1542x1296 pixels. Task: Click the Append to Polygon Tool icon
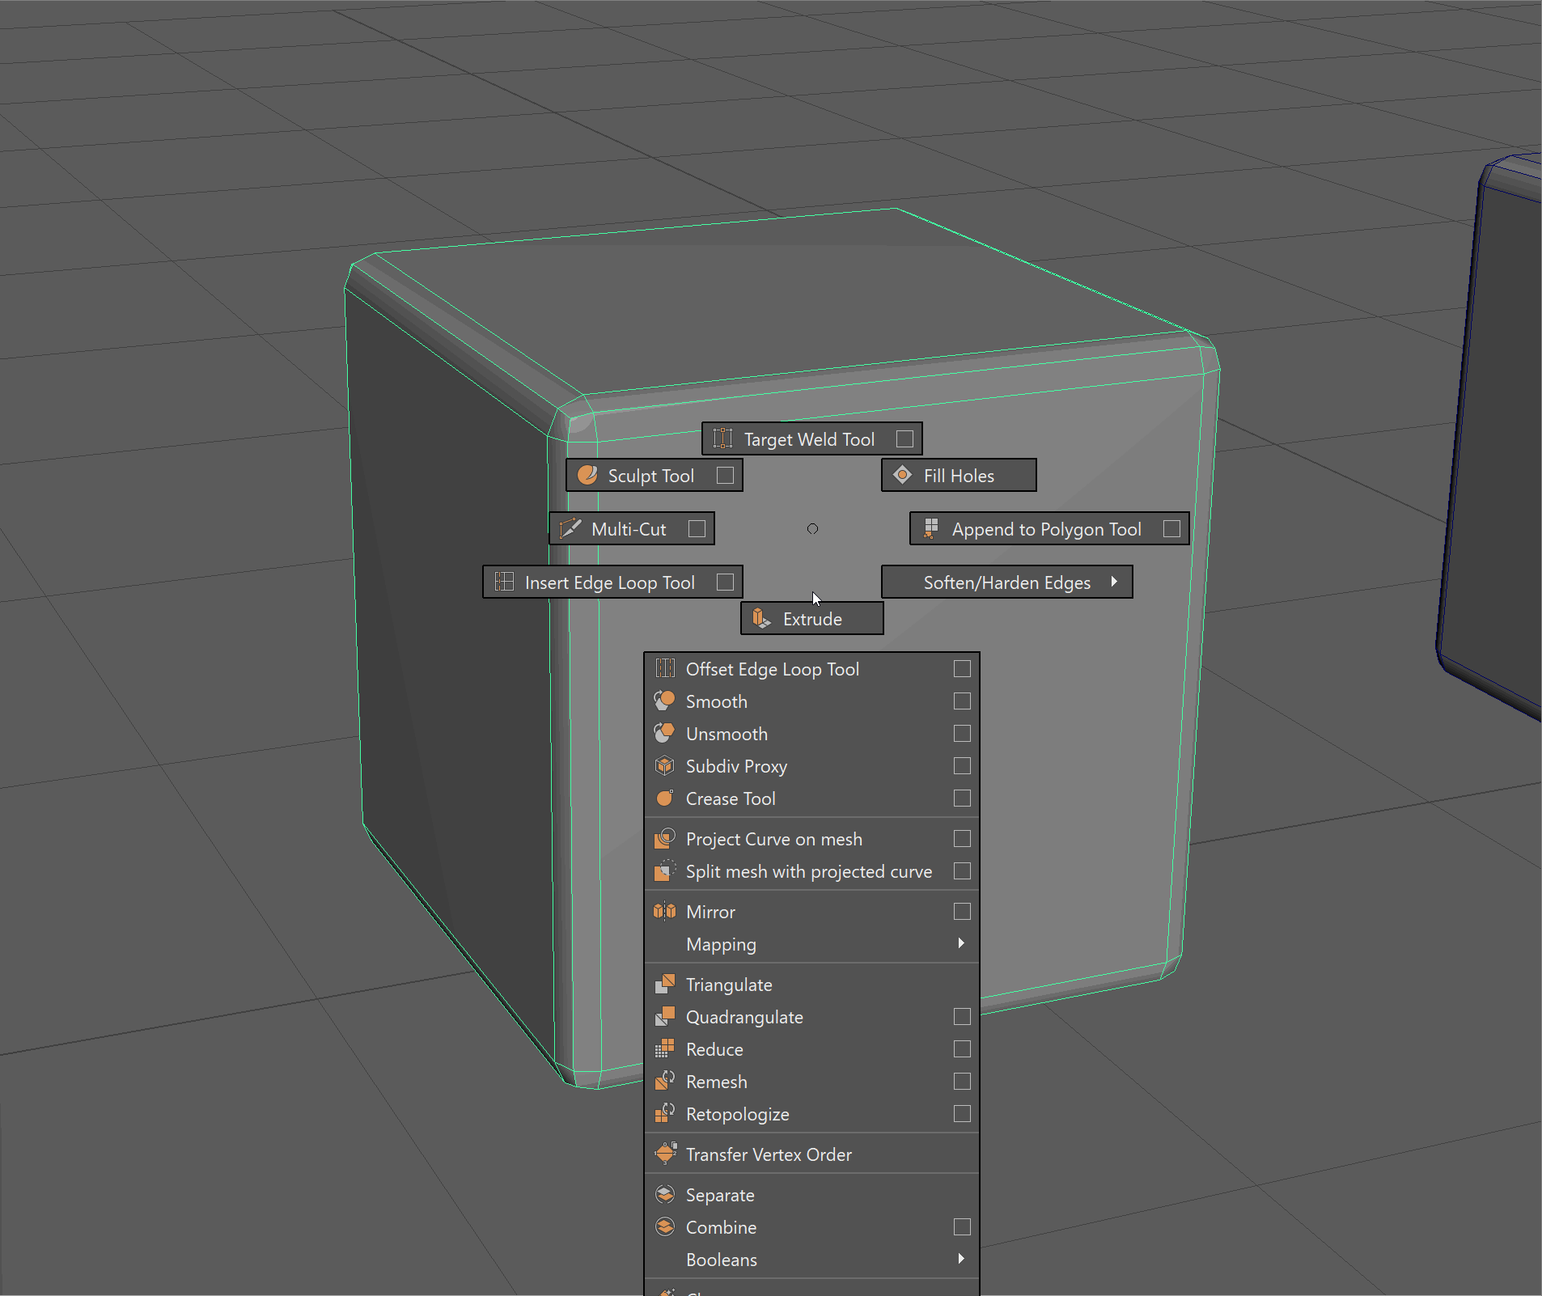pyautogui.click(x=930, y=528)
